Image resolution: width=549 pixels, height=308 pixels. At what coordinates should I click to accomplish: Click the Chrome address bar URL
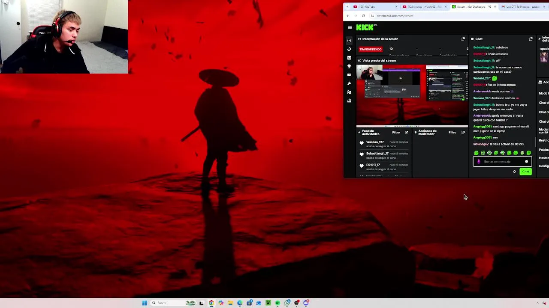tap(395, 16)
